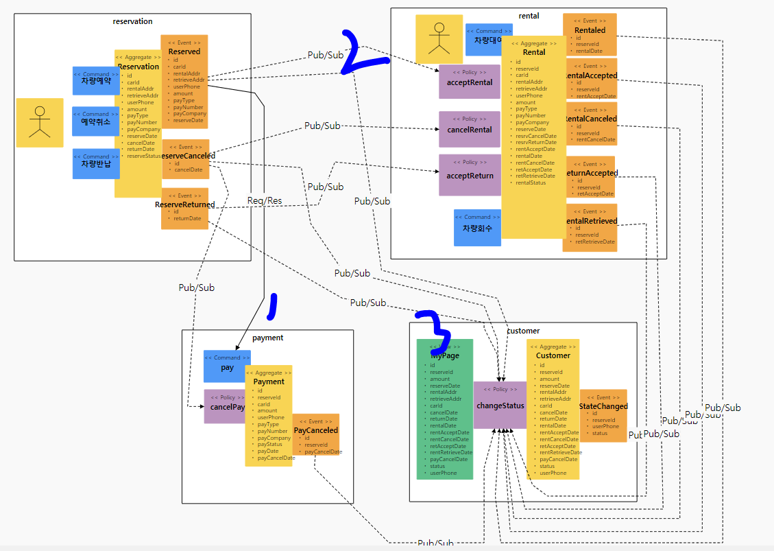Click the Rental aggregate title
The width and height of the screenshot is (774, 551).
pos(534,52)
